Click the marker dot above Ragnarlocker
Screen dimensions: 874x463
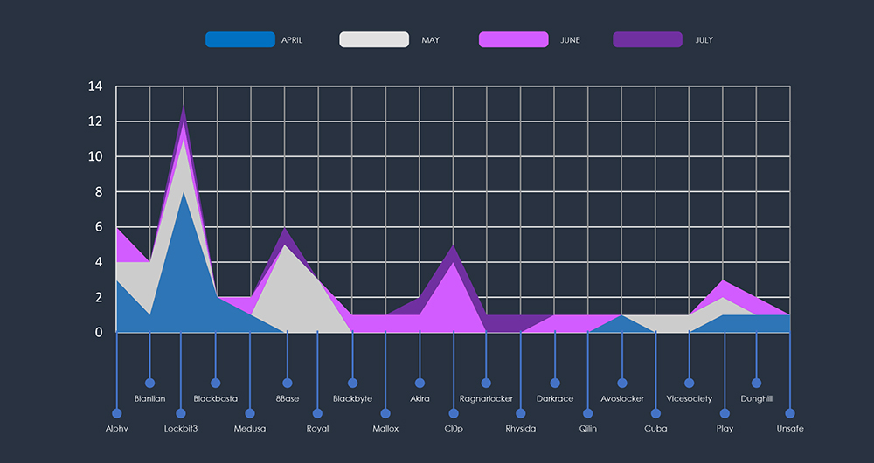coord(486,383)
